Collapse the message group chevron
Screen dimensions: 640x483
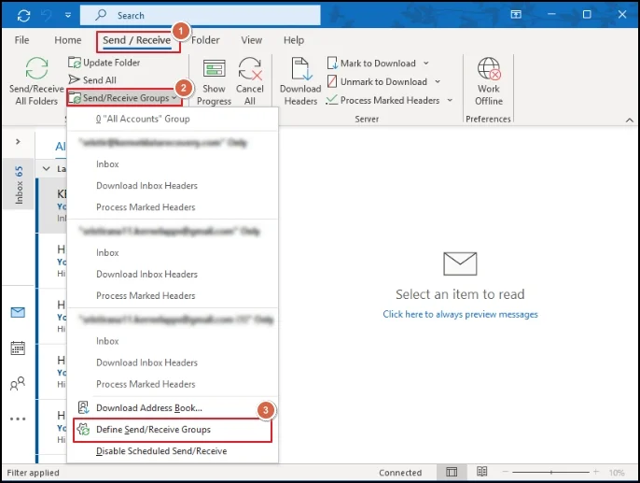click(47, 169)
